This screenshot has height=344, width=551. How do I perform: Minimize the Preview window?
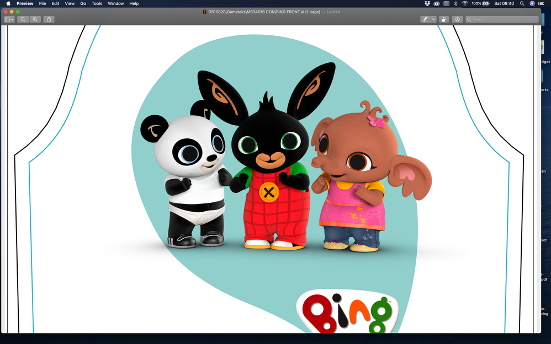[12, 12]
